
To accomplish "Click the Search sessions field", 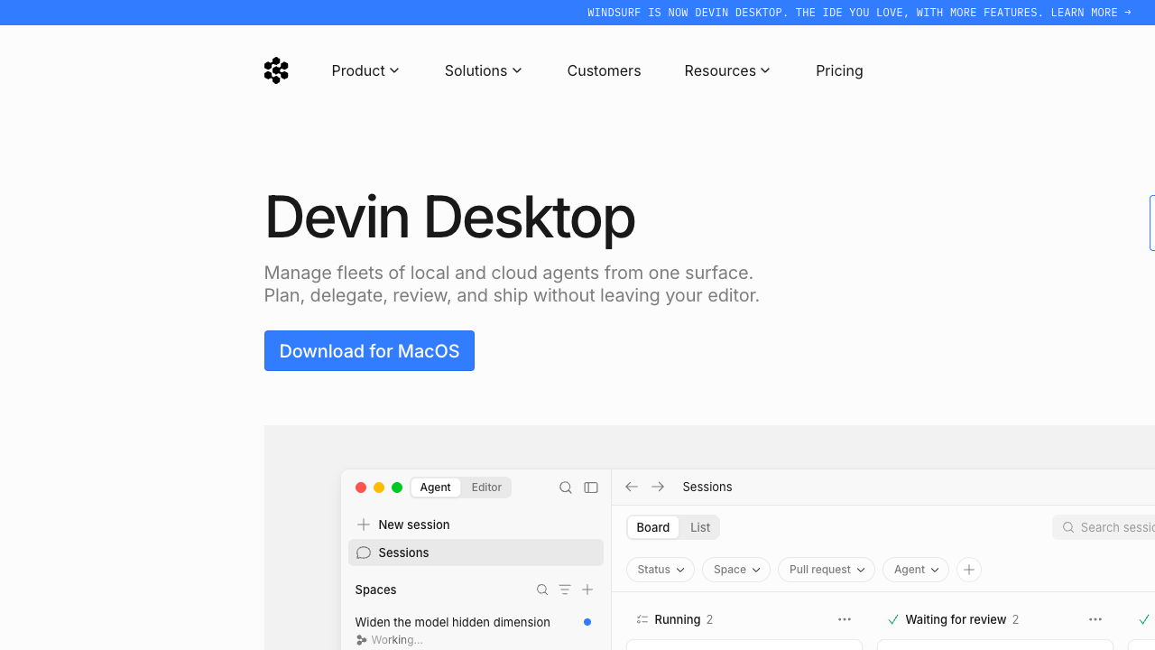I will 1104,527.
